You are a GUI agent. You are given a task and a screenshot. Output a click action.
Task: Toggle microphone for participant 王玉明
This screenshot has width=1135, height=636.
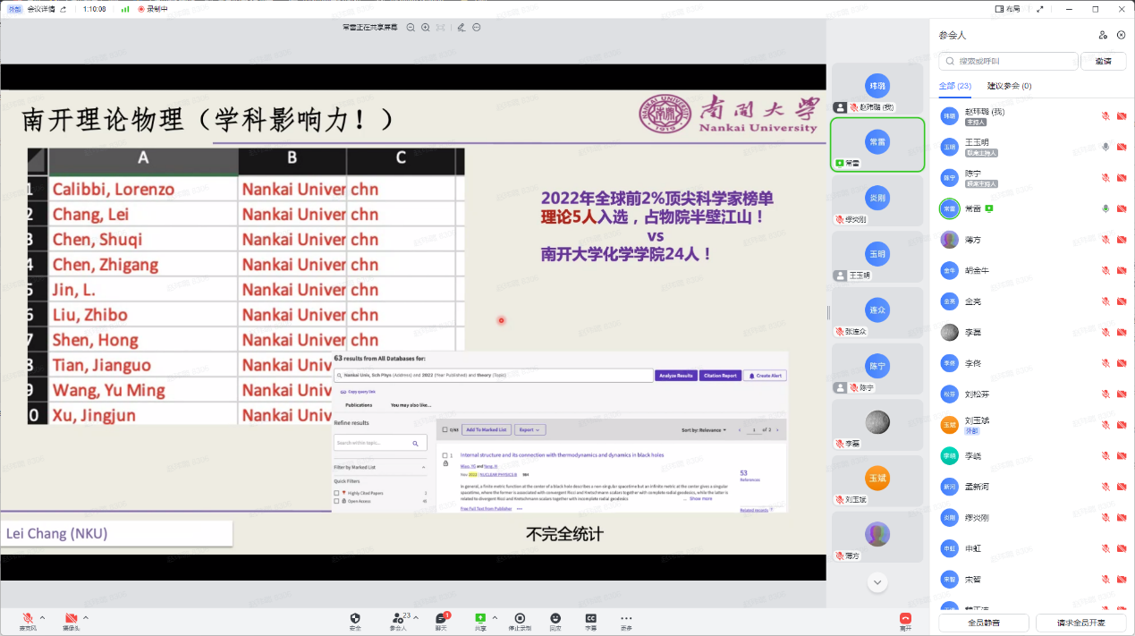tap(1105, 147)
